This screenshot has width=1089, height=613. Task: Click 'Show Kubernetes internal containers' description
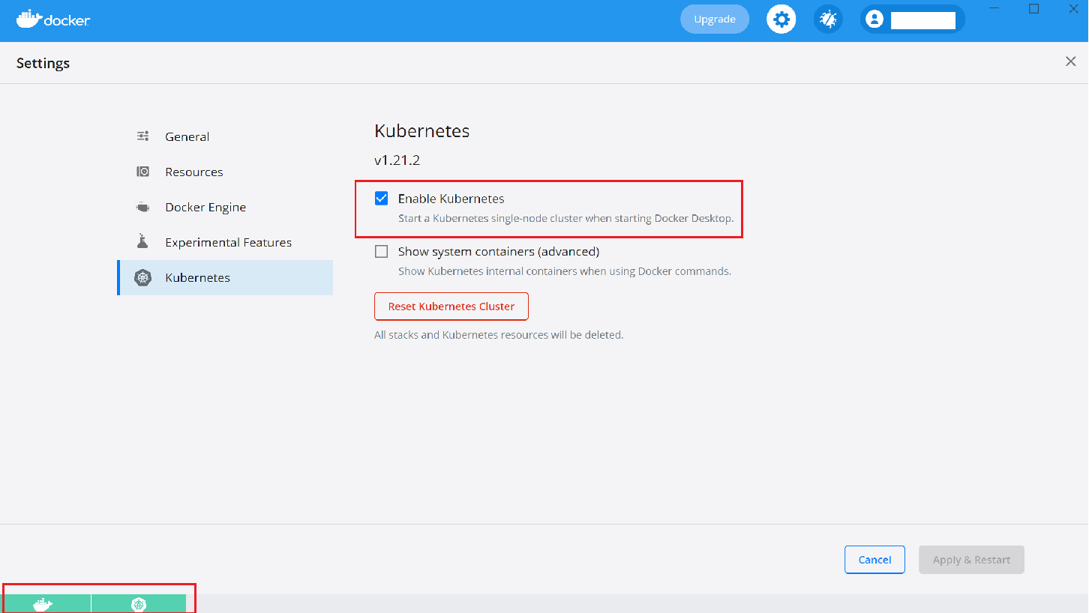click(x=565, y=271)
